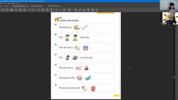Open the Edit menu

click(1, 3)
